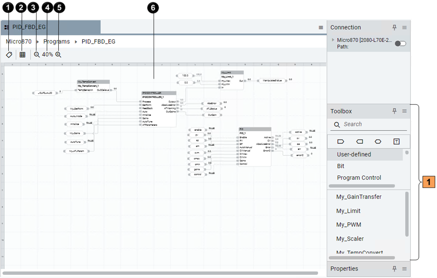Pin the Connection panel
Viewport: 437px width, 278px height.
[x=395, y=27]
